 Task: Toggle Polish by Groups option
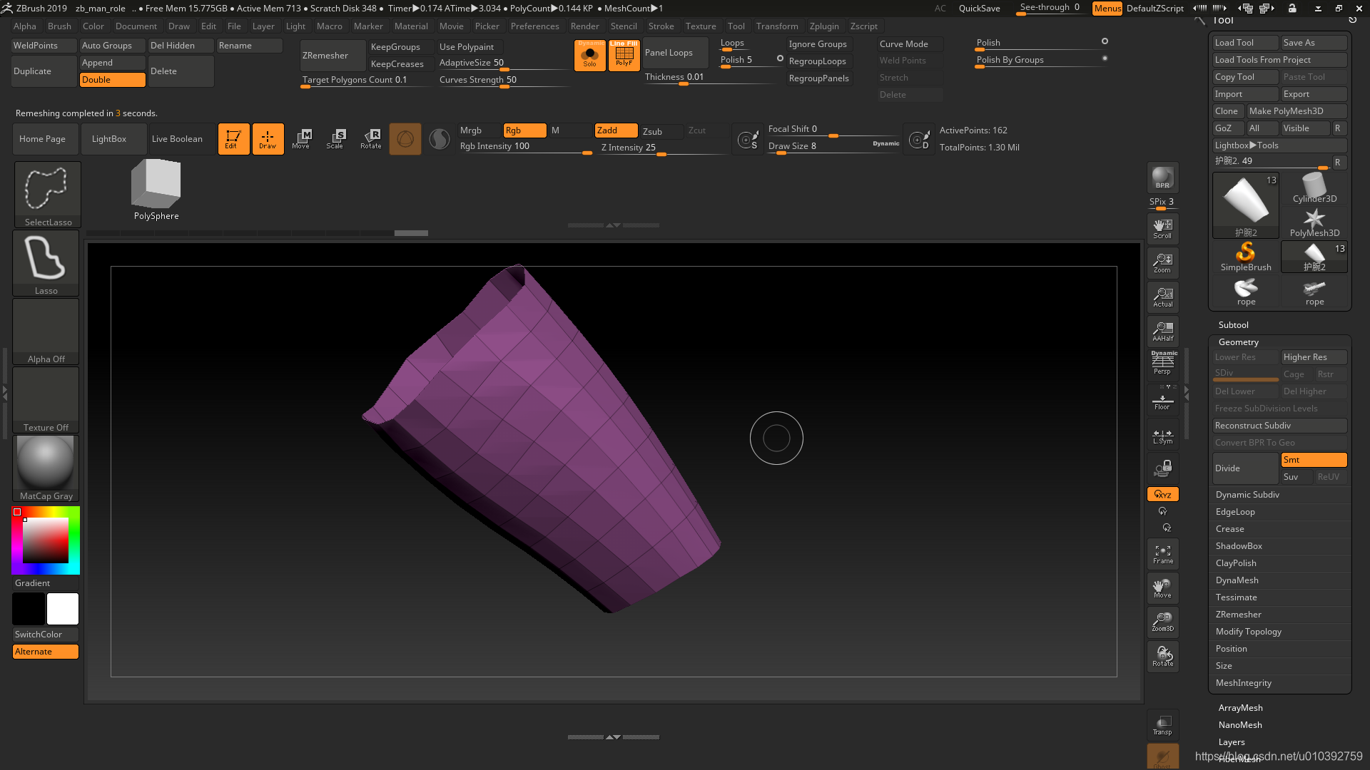1105,58
